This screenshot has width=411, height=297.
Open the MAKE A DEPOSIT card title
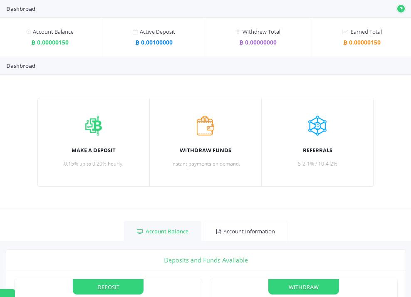tap(94, 150)
